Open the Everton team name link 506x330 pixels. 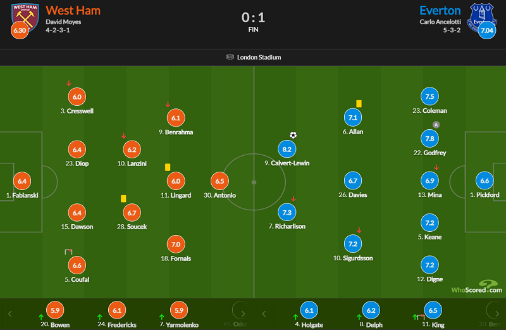[x=440, y=11]
